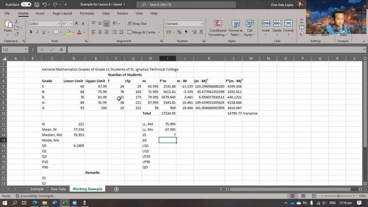Increase font size
The width and height of the screenshot is (368, 207).
pyautogui.click(x=76, y=24)
